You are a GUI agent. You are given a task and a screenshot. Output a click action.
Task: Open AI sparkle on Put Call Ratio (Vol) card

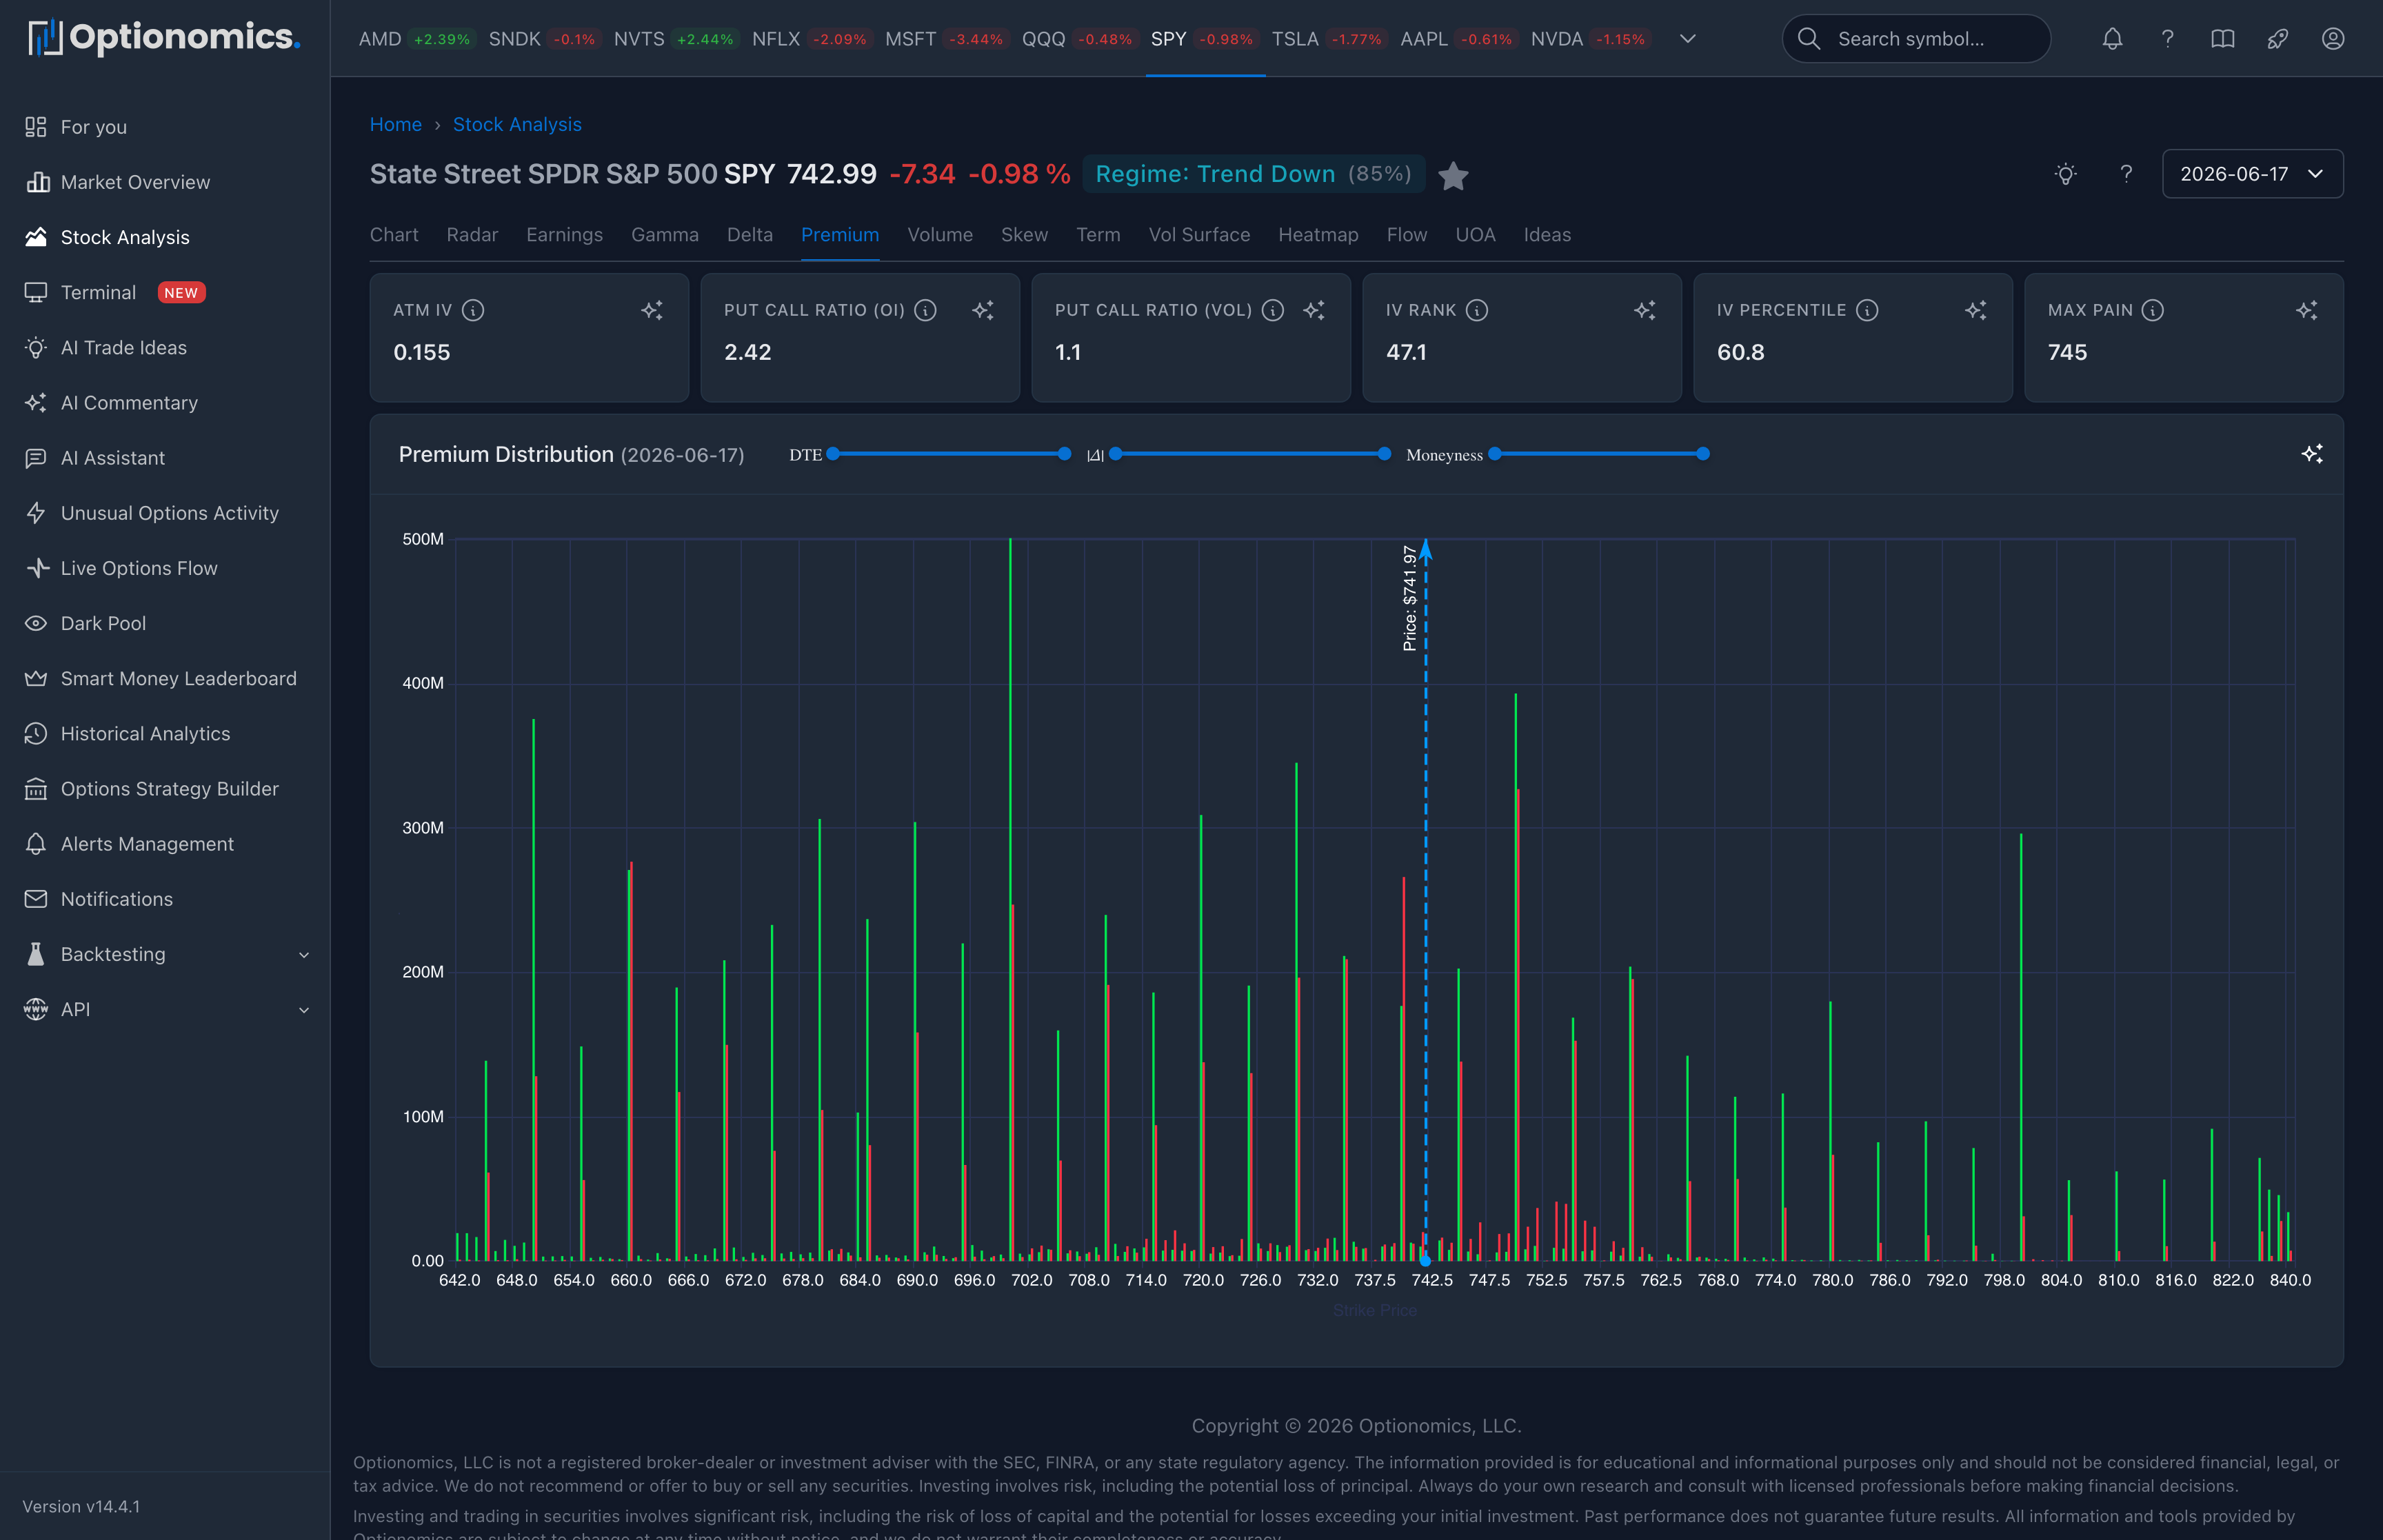(1314, 310)
